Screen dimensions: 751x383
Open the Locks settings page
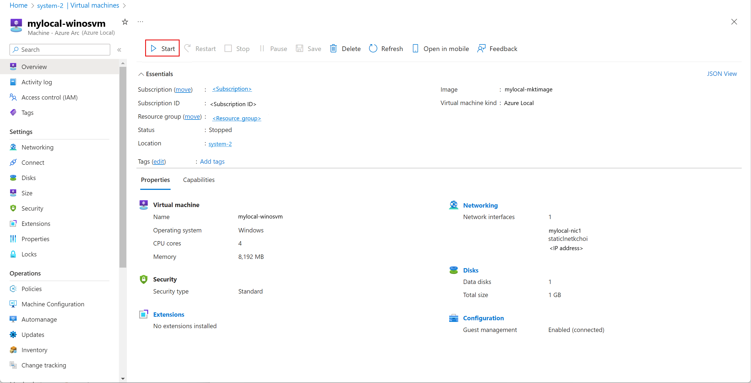[x=29, y=254]
